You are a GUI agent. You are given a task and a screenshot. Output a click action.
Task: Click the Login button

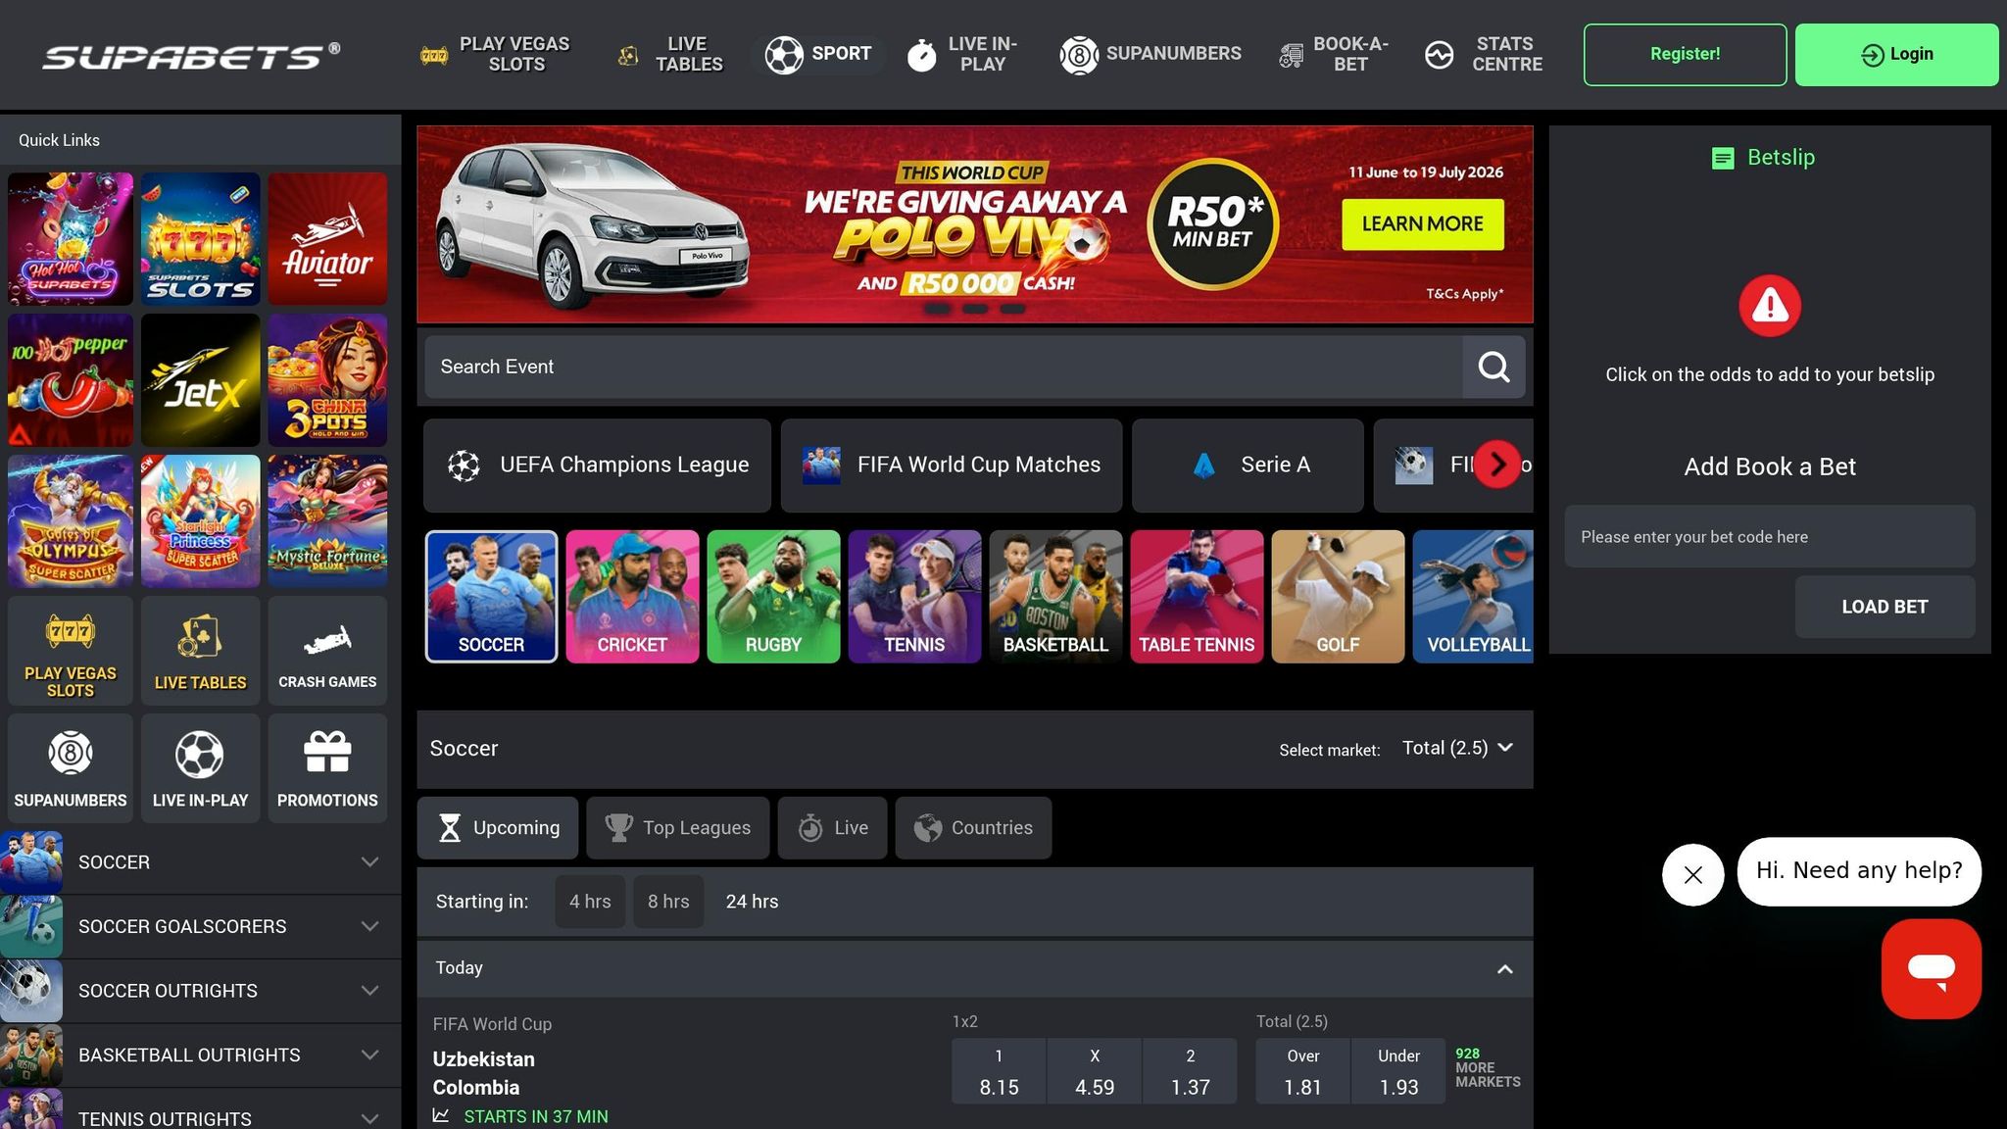click(1896, 54)
